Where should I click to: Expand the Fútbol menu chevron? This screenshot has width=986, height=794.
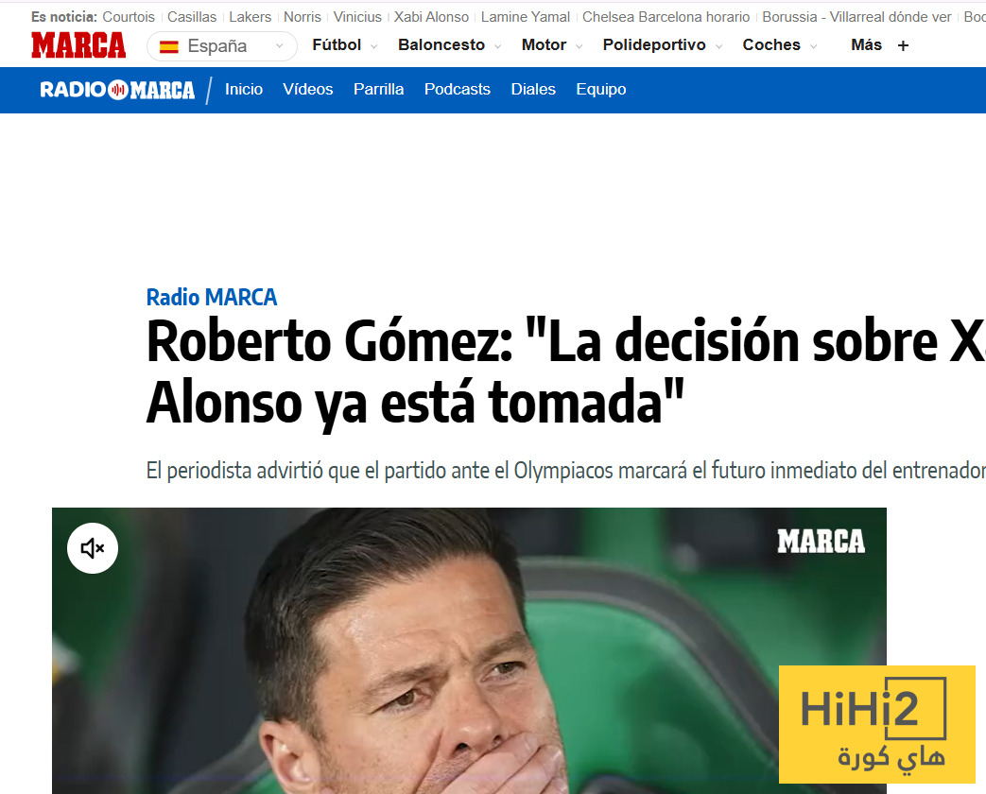click(x=374, y=46)
